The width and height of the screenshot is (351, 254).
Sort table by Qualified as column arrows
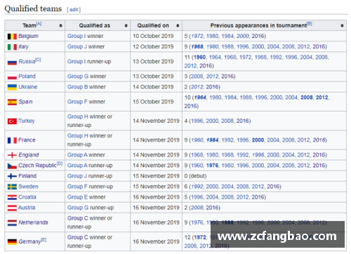(x=126, y=25)
